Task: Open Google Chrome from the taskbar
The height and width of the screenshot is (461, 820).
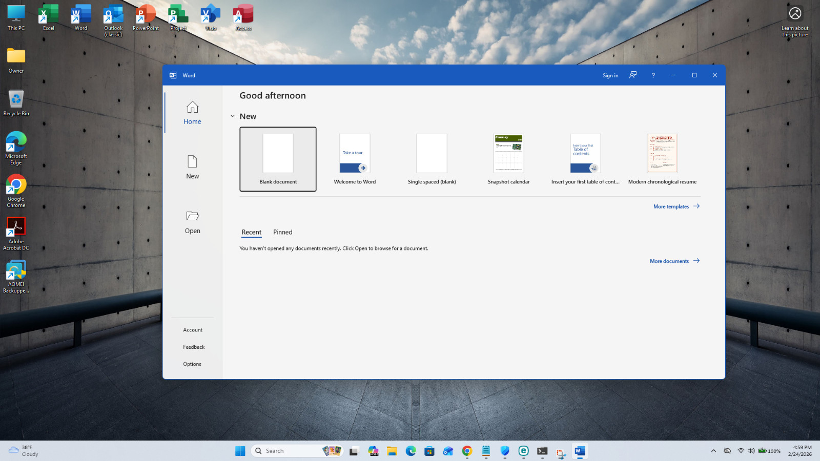Action: [x=467, y=451]
